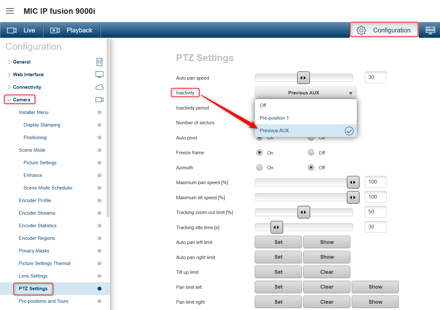Click the Web Interface monitor icon
This screenshot has height=310, width=440.
[99, 75]
